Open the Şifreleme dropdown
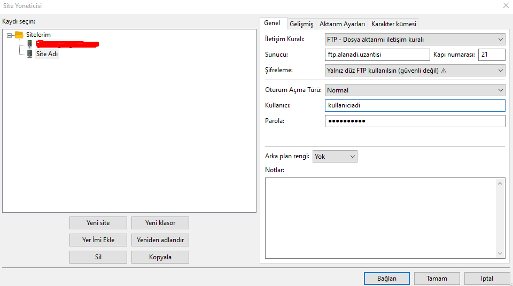Screen dimensions: 513x286 point(415,71)
